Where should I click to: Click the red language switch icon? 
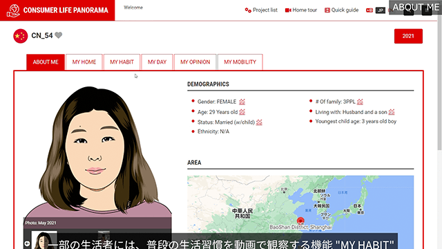[369, 10]
